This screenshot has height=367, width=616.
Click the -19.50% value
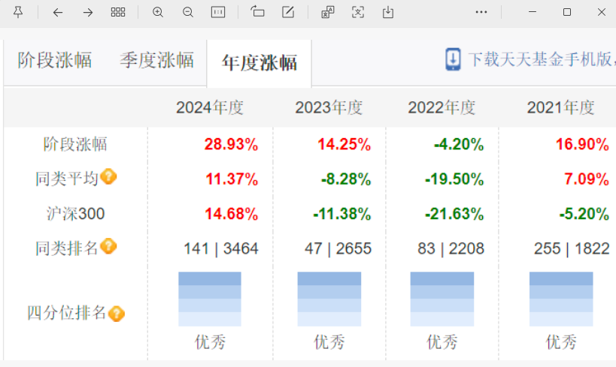(x=454, y=179)
